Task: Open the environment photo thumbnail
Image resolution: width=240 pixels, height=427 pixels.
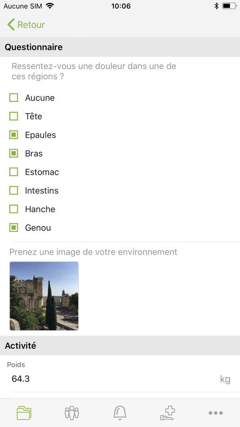Action: [x=44, y=296]
